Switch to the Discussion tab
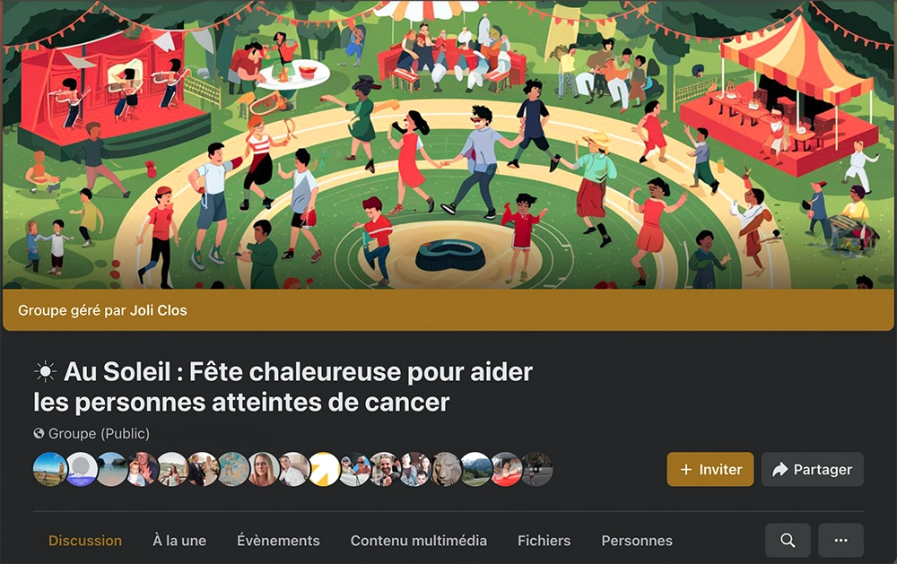Viewport: 897px width, 564px height. point(85,541)
